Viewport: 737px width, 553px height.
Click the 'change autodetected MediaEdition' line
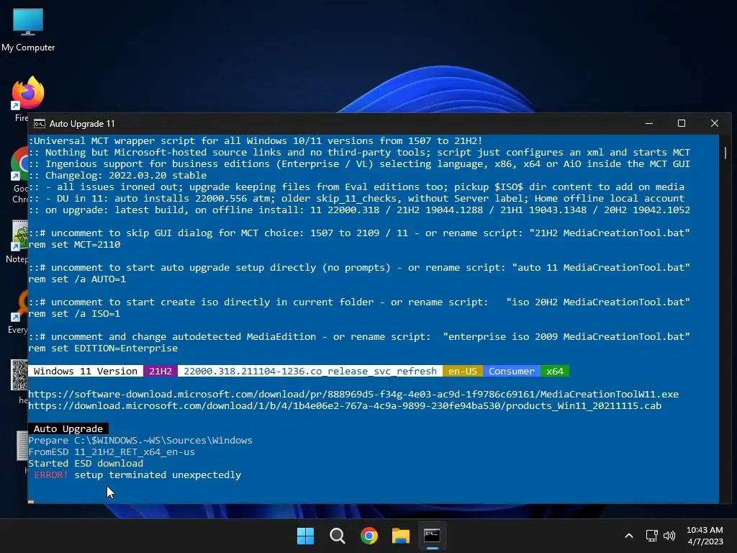click(359, 337)
